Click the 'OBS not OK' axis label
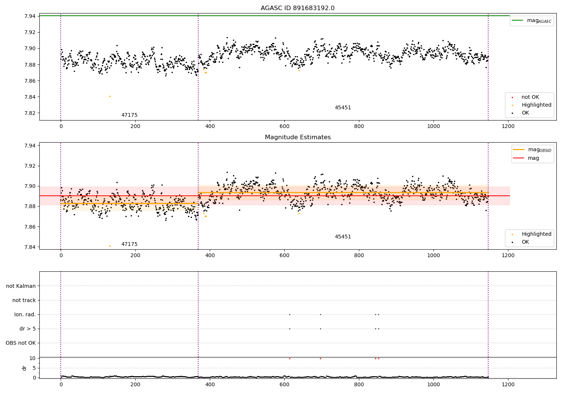Viewport: 562px width, 393px height. [x=21, y=343]
